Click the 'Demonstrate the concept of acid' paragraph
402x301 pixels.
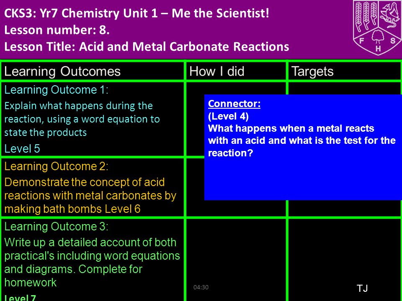click(x=90, y=196)
